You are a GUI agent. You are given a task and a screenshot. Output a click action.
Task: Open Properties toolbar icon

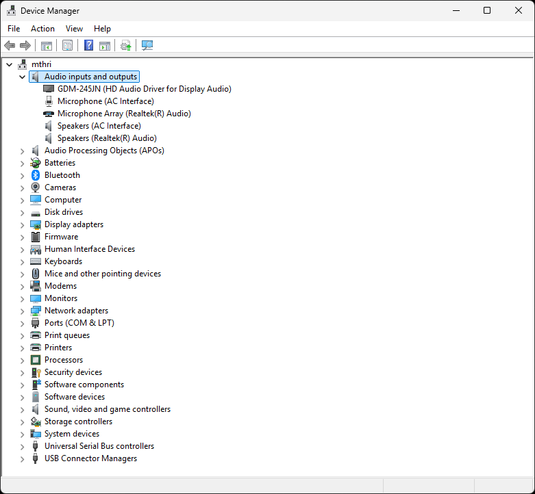pos(68,45)
